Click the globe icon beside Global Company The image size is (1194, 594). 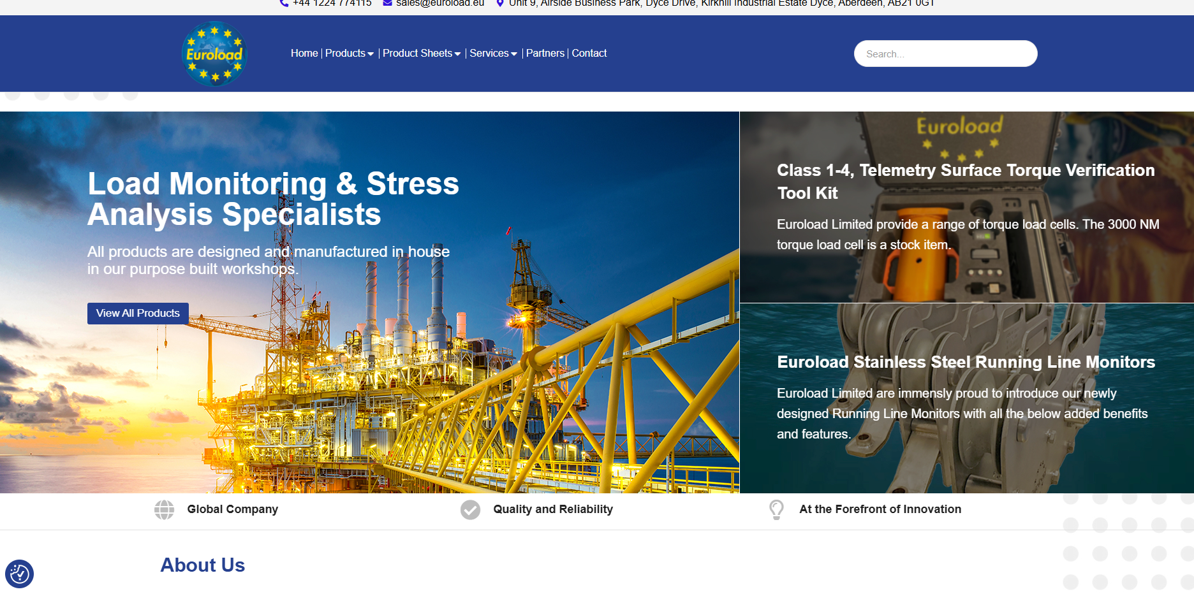pyautogui.click(x=164, y=510)
